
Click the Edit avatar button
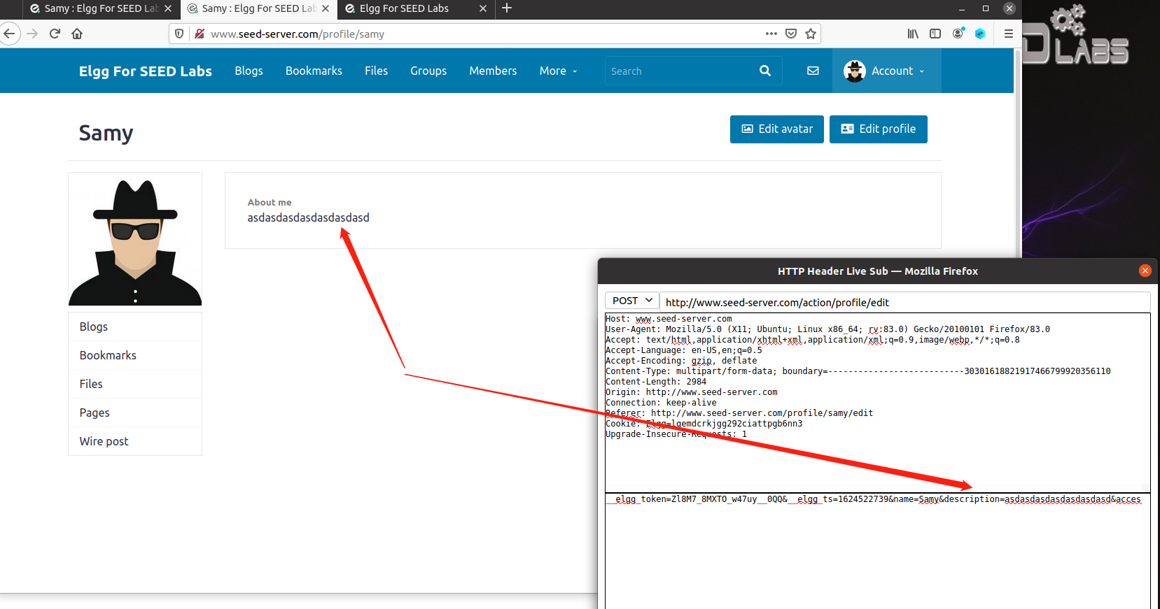pos(777,129)
